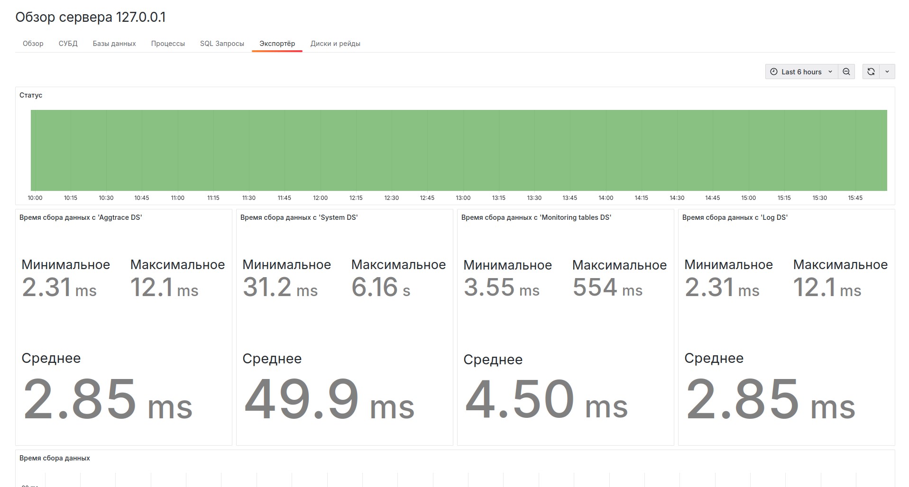Click the 'System DS' panel title

pyautogui.click(x=299, y=217)
